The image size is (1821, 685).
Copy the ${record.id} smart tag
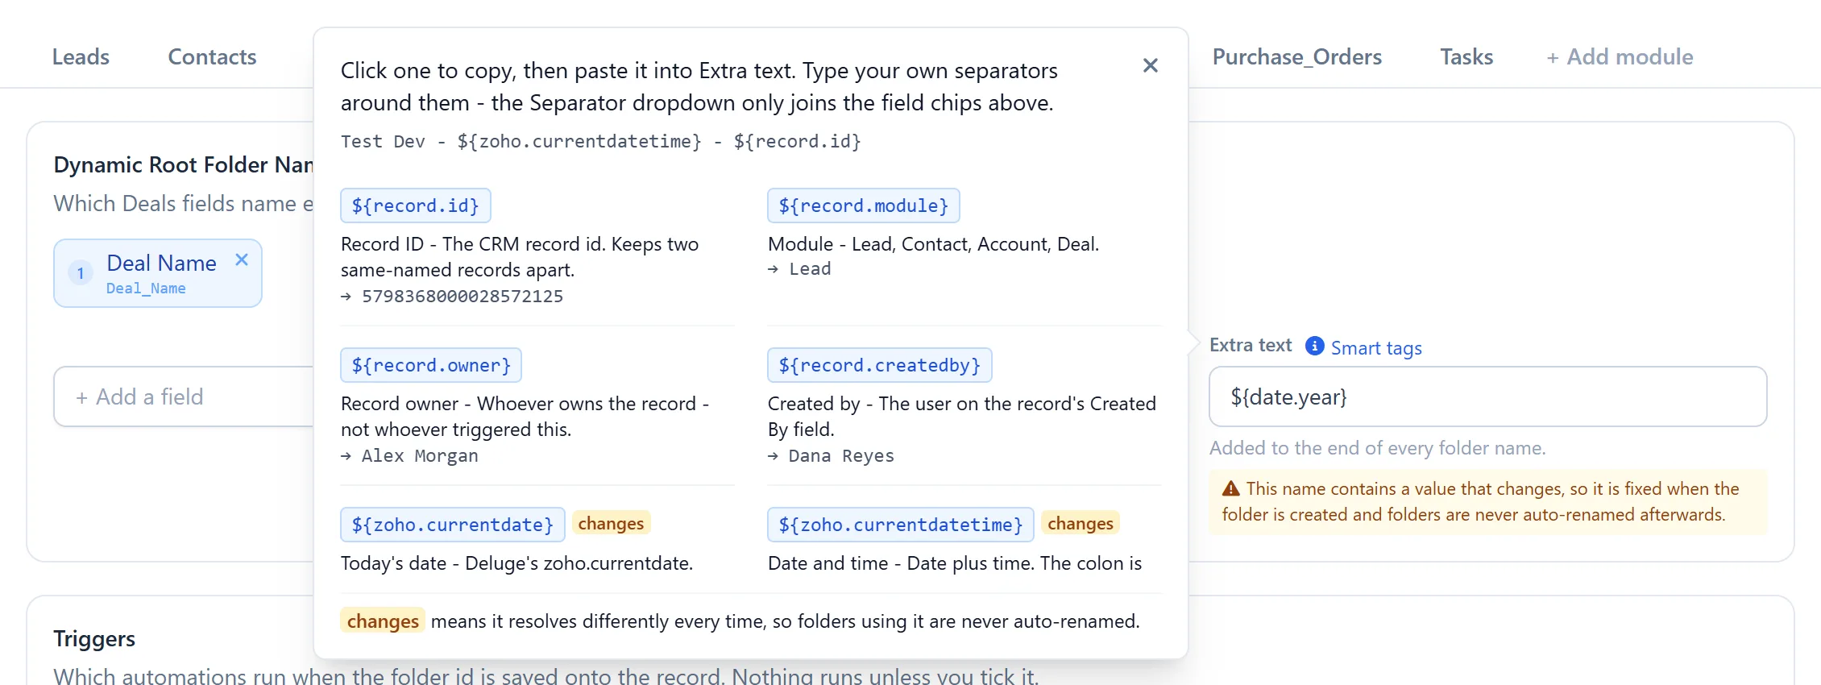click(x=416, y=205)
